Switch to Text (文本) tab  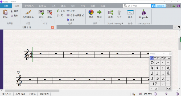(54, 6)
